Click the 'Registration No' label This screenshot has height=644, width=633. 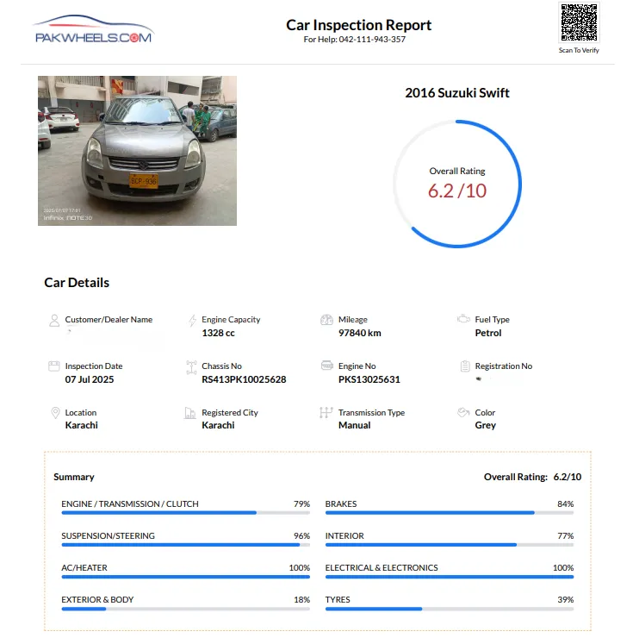504,366
